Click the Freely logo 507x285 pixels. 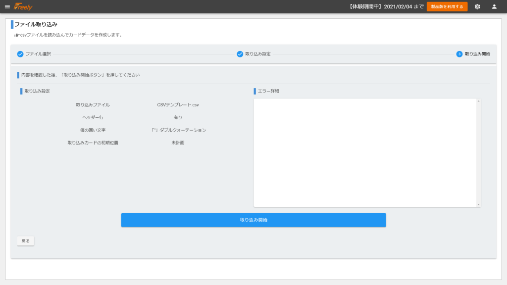pyautogui.click(x=23, y=6)
